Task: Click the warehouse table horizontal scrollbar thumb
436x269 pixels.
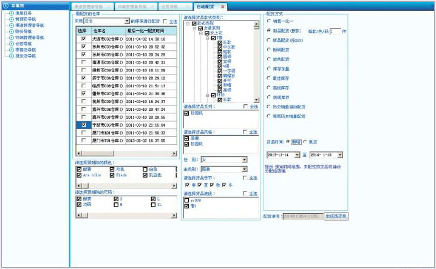Action: [98, 153]
